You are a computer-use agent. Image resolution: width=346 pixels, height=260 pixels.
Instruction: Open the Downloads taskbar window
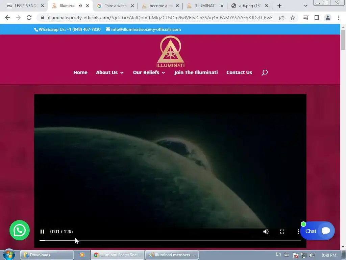47,255
